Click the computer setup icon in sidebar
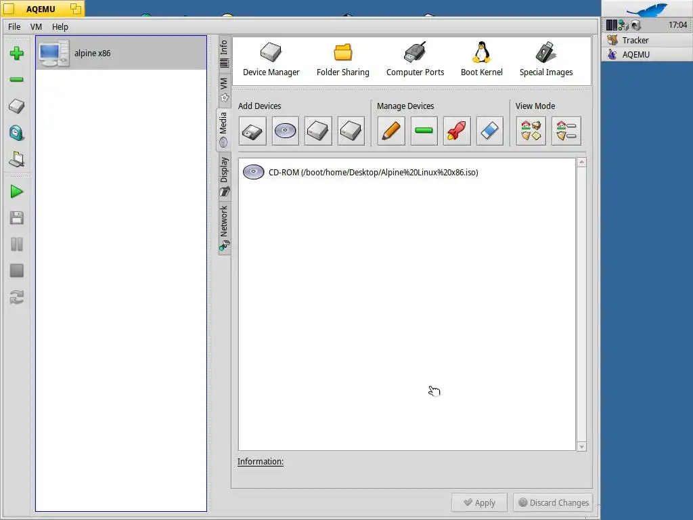 click(x=17, y=160)
